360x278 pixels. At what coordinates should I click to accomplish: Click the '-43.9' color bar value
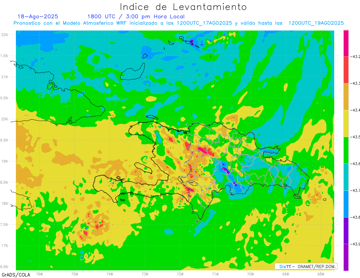pyautogui.click(x=356, y=244)
